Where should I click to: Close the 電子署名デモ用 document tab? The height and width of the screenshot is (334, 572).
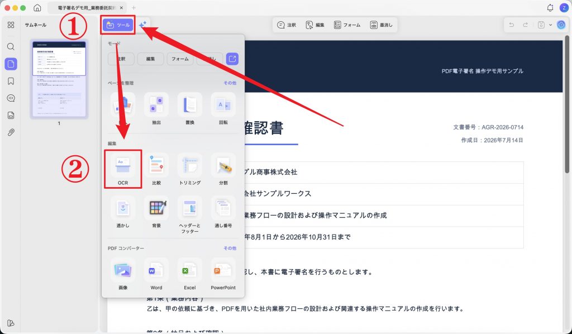(121, 8)
